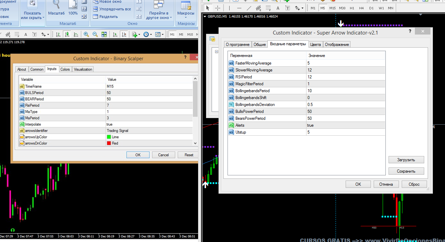Click Lime swatch for arrowsUpColor
The height and width of the screenshot is (242, 445).
[x=109, y=137]
